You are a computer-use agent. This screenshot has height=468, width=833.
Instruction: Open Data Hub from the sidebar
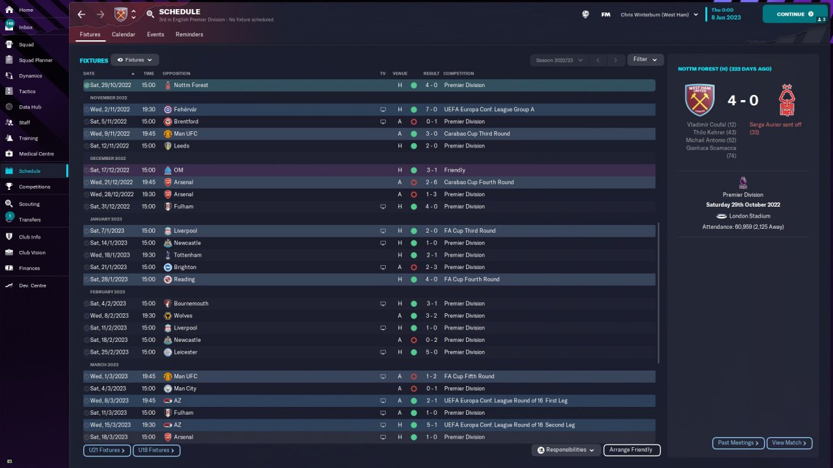30,107
